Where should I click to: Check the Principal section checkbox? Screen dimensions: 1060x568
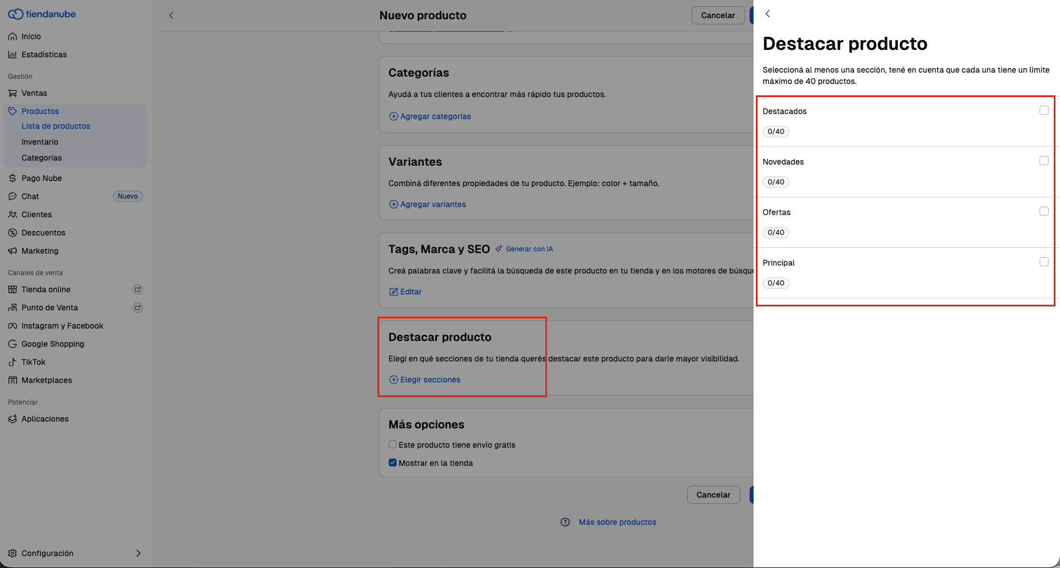pyautogui.click(x=1044, y=262)
